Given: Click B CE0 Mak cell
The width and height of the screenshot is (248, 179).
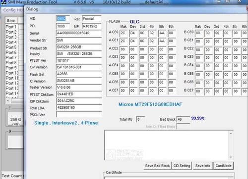Looking at the screenshot, I should [199, 33].
